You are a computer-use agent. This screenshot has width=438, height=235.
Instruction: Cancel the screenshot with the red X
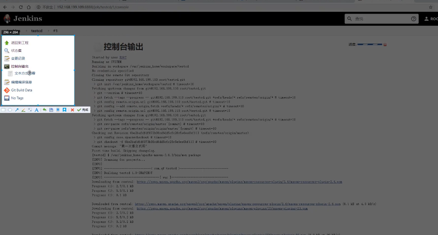(x=72, y=110)
